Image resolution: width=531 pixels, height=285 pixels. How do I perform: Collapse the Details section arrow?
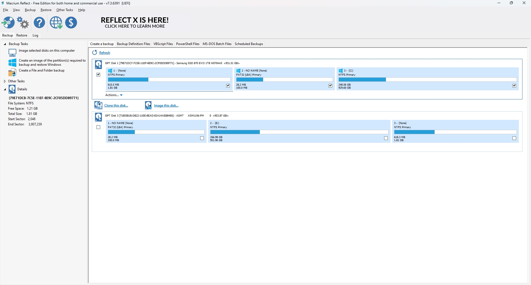(x=5, y=89)
